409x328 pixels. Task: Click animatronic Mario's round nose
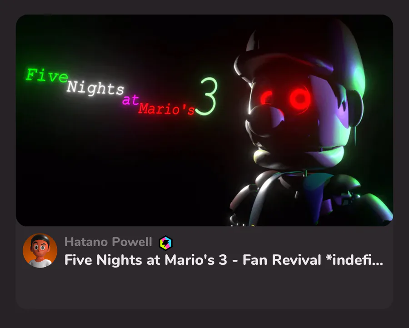tap(265, 120)
